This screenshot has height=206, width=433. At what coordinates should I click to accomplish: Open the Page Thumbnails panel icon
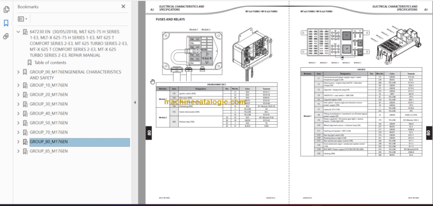tap(6, 10)
